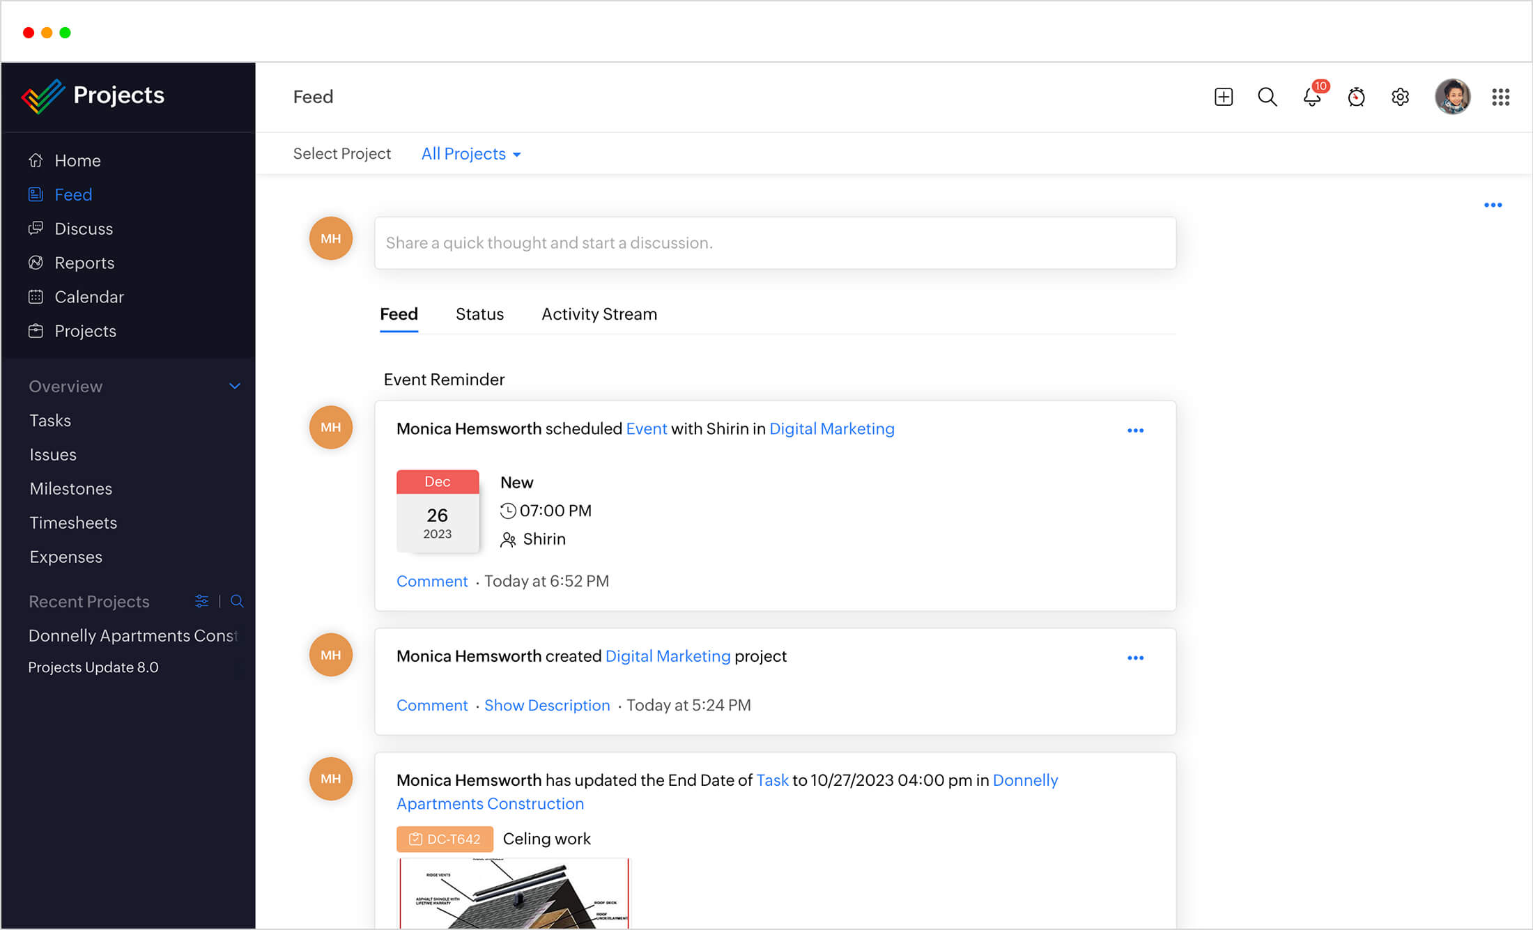The height and width of the screenshot is (930, 1533).
Task: Open the settings gear icon
Action: click(1399, 96)
